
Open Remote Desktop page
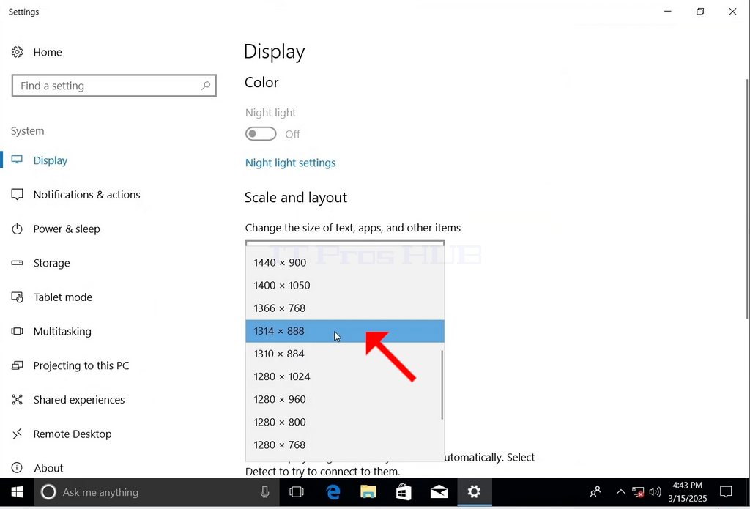(73, 434)
